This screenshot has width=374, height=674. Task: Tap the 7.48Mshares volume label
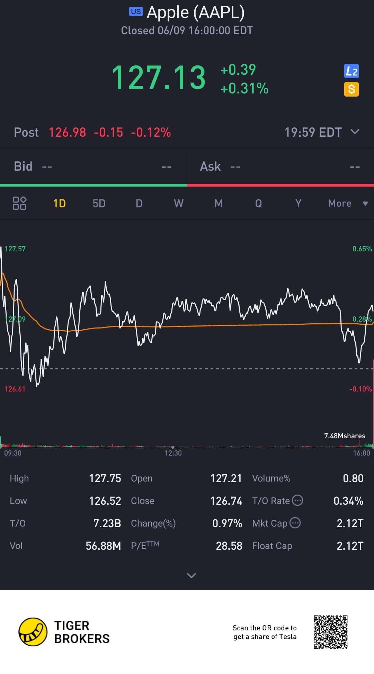pyautogui.click(x=345, y=436)
